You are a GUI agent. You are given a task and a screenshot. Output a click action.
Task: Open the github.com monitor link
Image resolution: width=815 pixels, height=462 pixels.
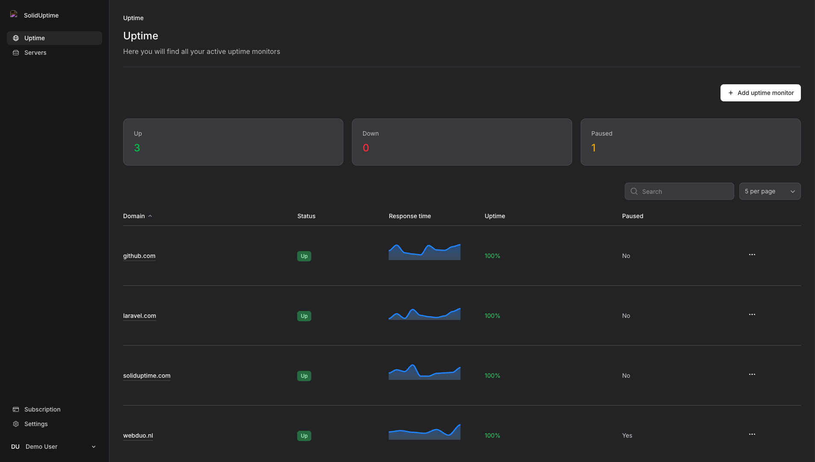click(x=139, y=256)
